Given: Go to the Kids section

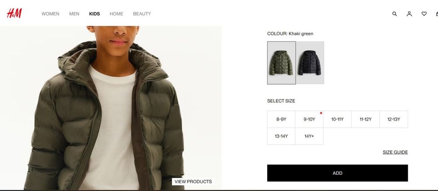Looking at the screenshot, I should point(95,14).
